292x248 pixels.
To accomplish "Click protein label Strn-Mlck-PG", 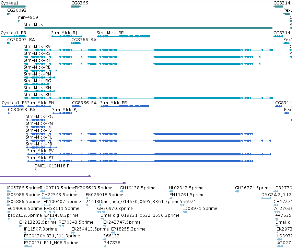I will [x=39, y=117].
